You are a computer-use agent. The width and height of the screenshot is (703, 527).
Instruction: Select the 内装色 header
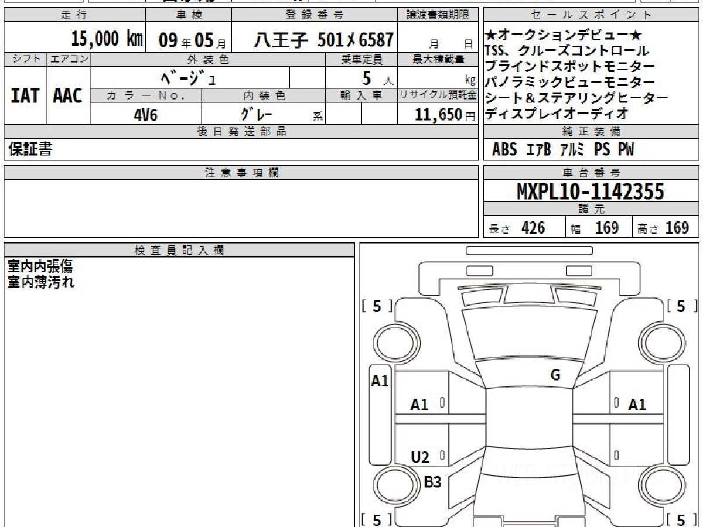264,95
